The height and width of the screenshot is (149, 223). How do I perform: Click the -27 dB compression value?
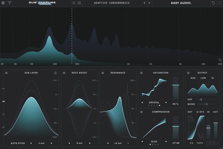(x=176, y=143)
